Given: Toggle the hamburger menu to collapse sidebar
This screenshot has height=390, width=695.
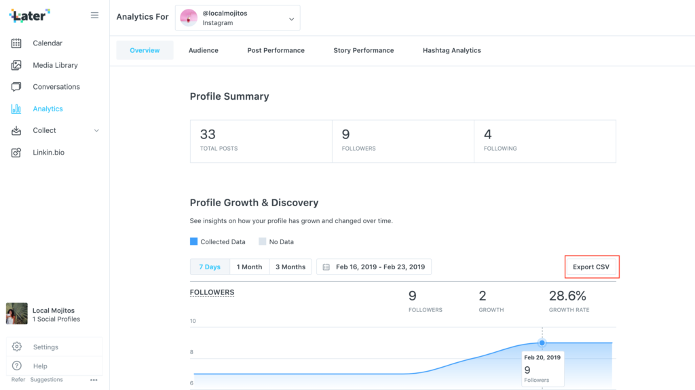Looking at the screenshot, I should (94, 15).
